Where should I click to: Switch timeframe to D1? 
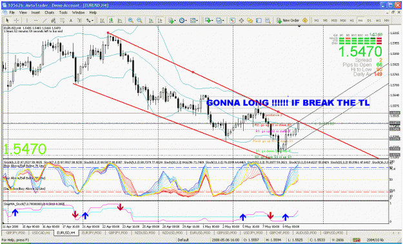(369, 21)
